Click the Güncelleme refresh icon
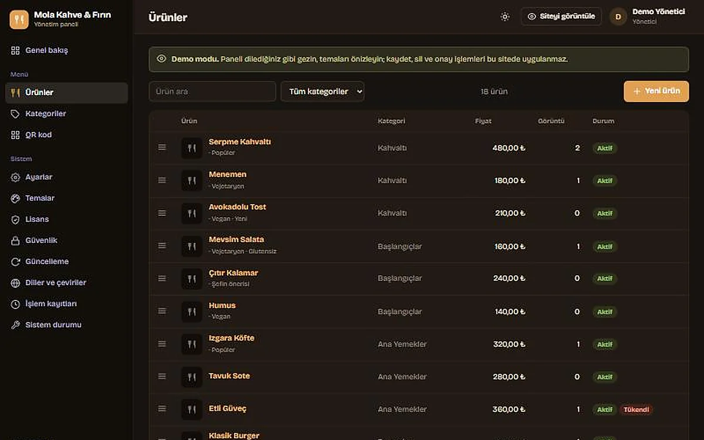This screenshot has width=704, height=440. pos(16,262)
